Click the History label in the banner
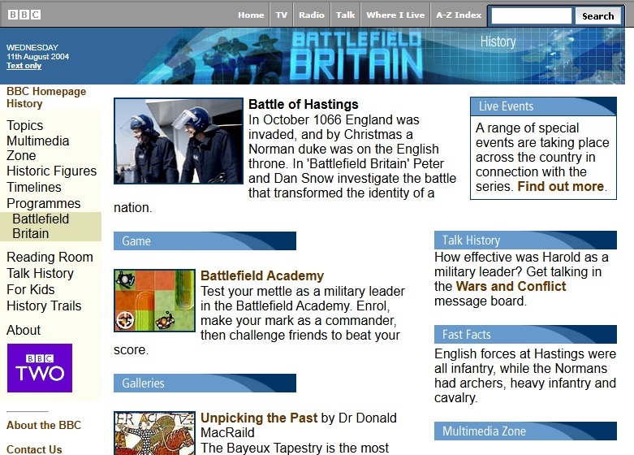 point(498,41)
